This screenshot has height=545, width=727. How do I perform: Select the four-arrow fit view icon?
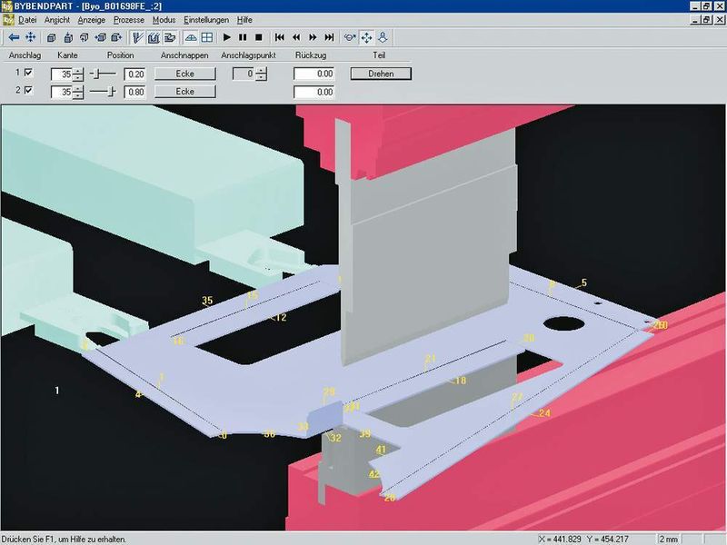pos(31,37)
